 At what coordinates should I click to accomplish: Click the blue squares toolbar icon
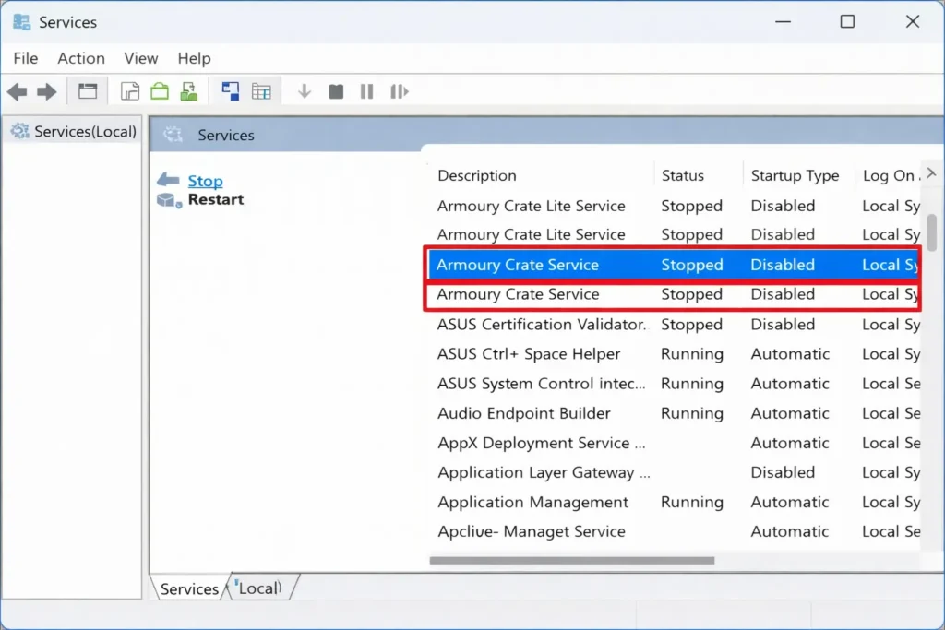point(231,91)
